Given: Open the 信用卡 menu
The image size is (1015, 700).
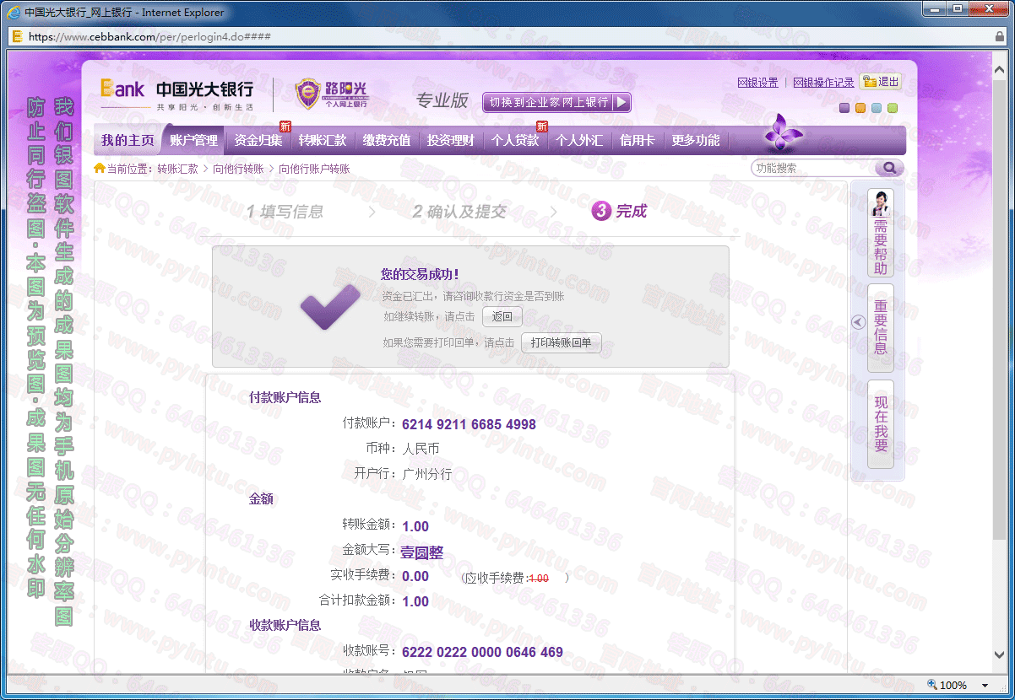Looking at the screenshot, I should [x=637, y=140].
